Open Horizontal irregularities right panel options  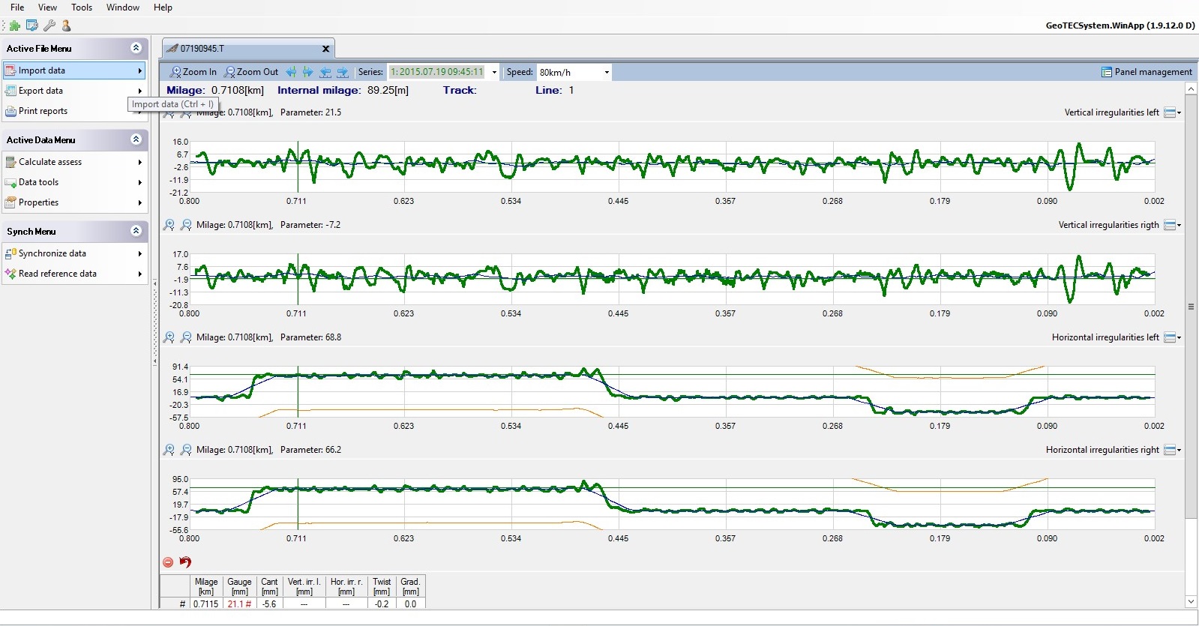(x=1172, y=450)
